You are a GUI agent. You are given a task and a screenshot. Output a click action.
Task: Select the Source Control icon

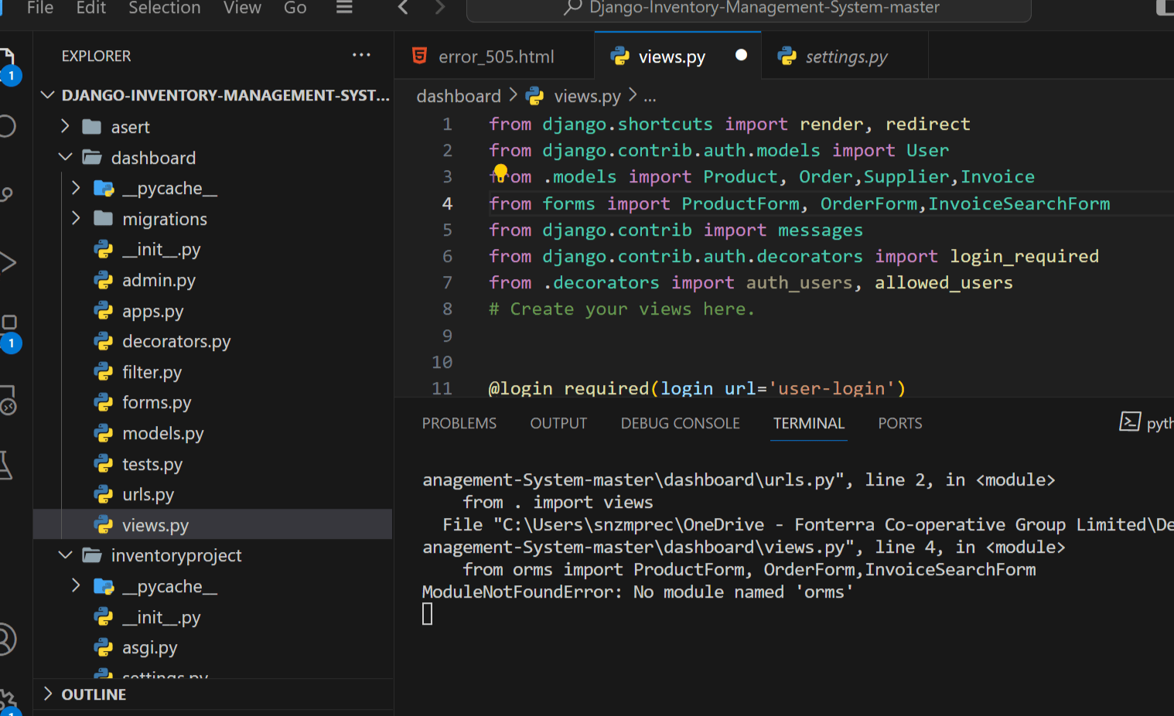[6, 191]
